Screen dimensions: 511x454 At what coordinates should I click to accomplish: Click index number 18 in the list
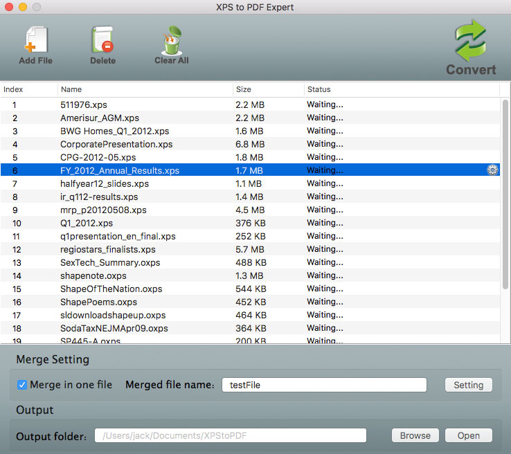pyautogui.click(x=17, y=328)
